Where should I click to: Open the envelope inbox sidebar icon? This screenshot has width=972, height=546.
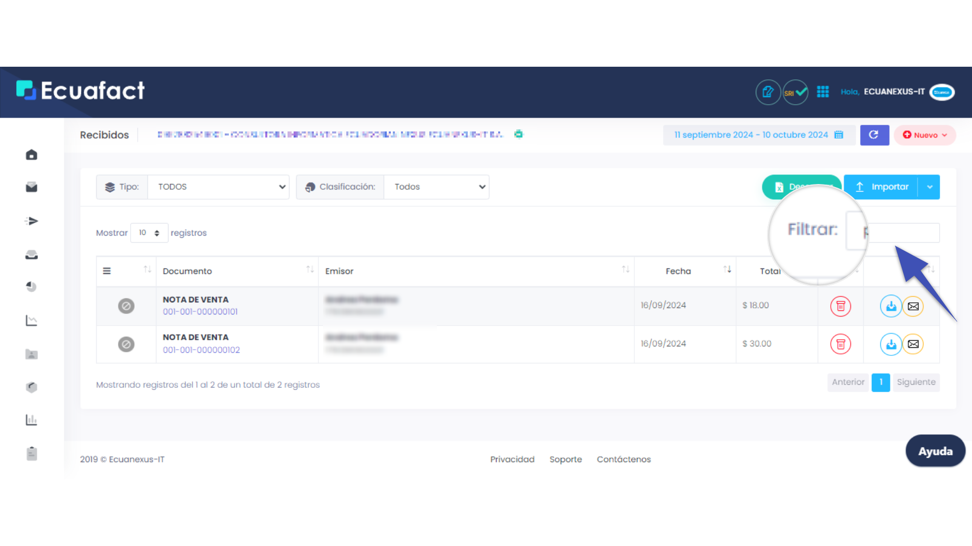pyautogui.click(x=31, y=188)
